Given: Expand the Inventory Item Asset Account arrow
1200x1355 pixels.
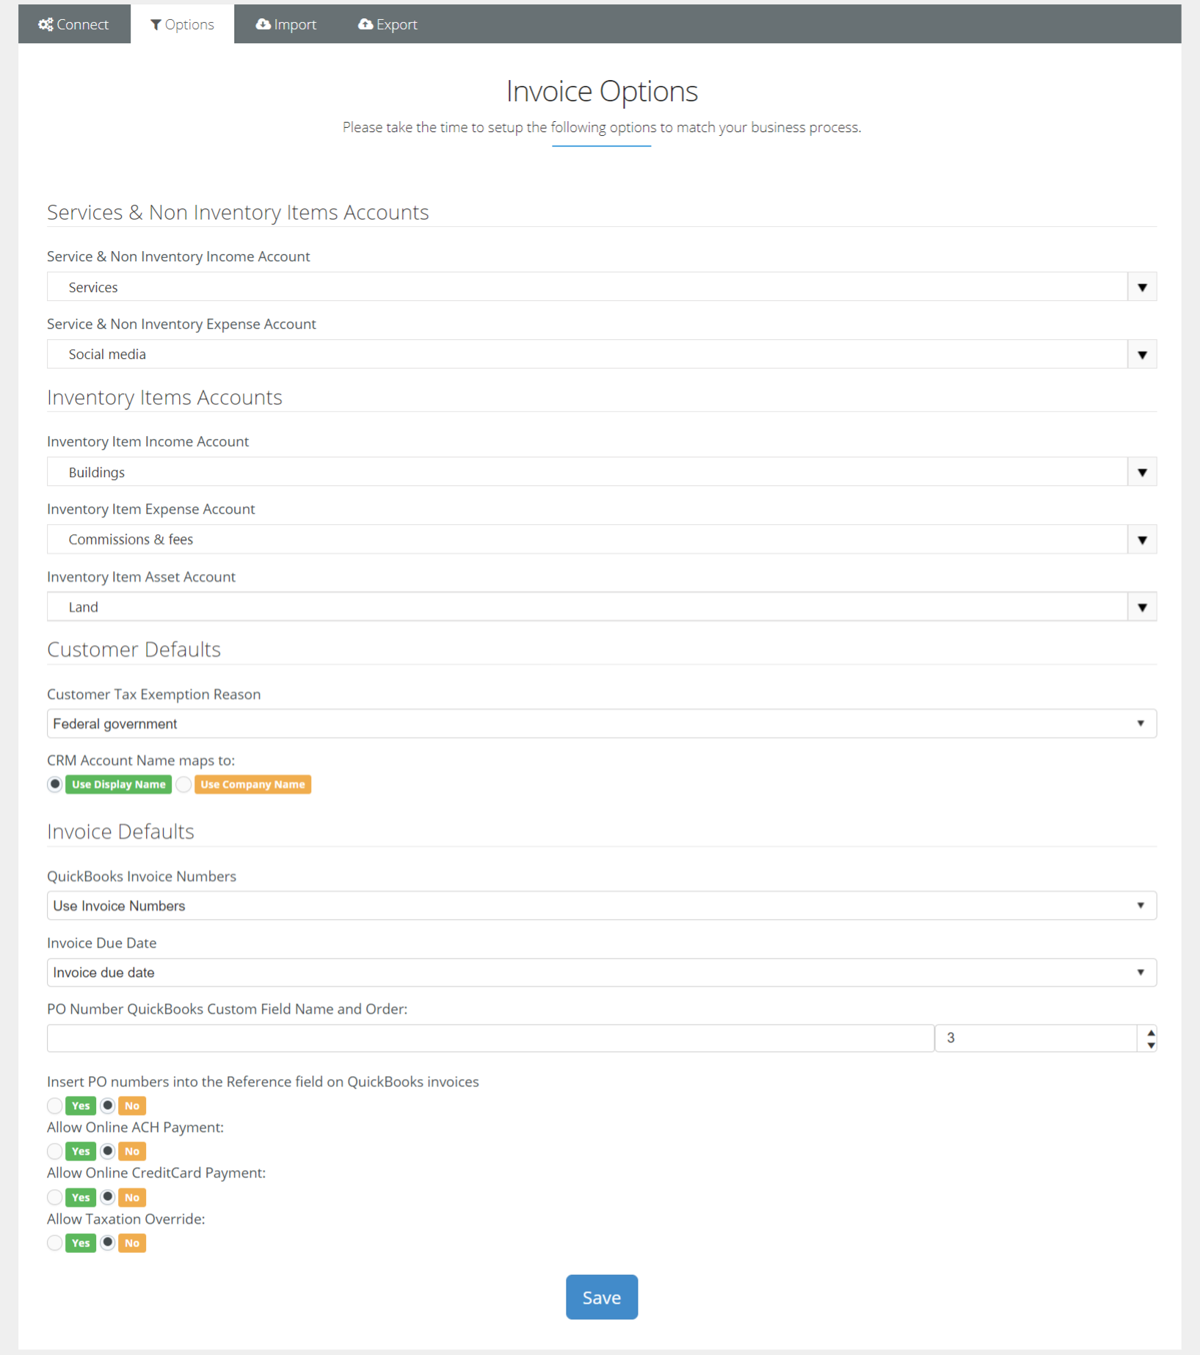Looking at the screenshot, I should [1141, 607].
